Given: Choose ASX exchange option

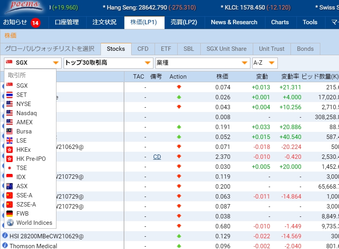Looking at the screenshot, I should tap(30, 186).
